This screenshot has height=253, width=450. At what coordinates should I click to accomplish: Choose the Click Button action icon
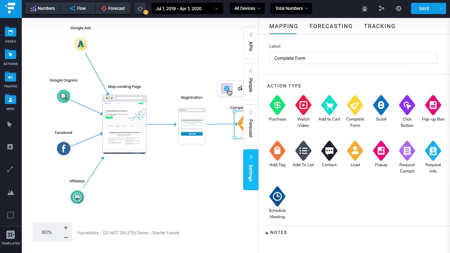point(407,105)
